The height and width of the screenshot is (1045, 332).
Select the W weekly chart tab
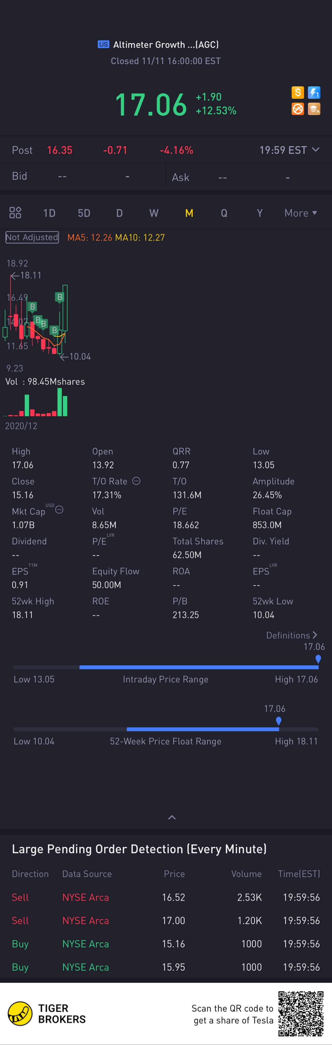tap(154, 213)
